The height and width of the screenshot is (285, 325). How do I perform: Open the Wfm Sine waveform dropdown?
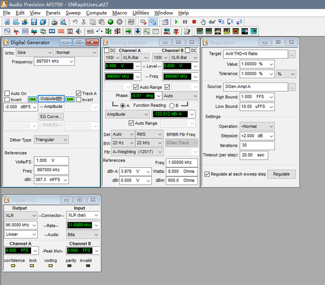[34, 52]
